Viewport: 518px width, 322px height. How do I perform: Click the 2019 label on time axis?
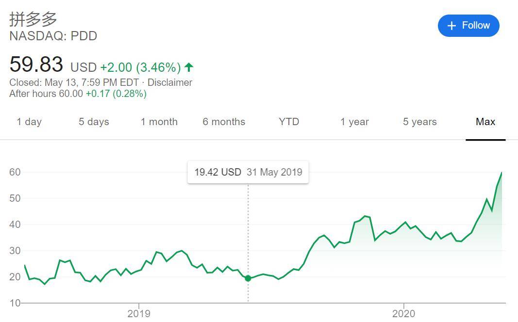[x=139, y=313]
